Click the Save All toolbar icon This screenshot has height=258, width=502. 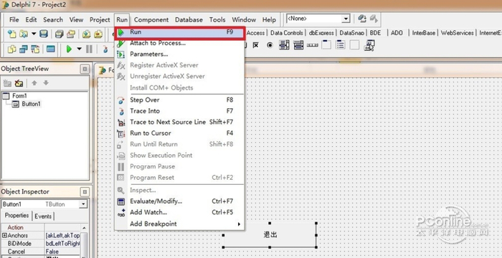59,34
